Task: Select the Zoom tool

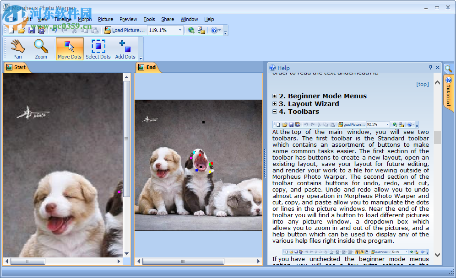Action: coord(41,48)
